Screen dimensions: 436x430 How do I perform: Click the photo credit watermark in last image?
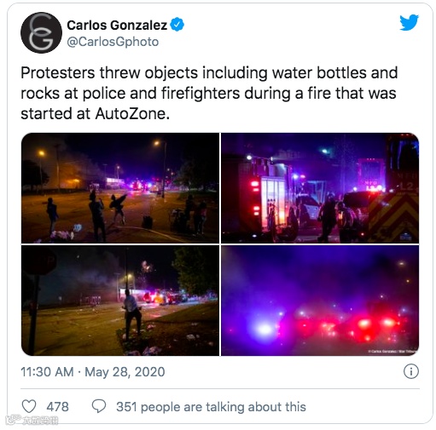pyautogui.click(x=392, y=352)
